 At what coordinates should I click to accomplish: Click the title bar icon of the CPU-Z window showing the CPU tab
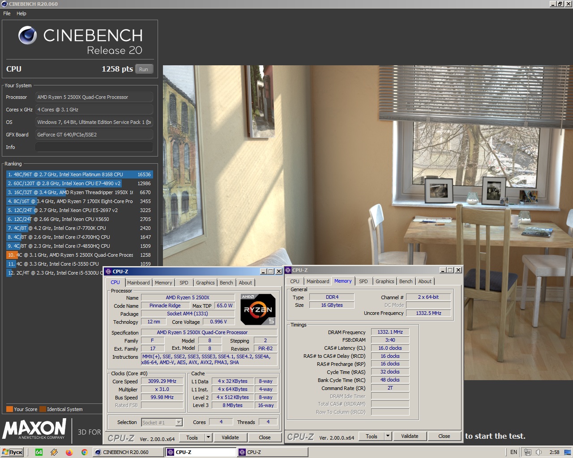click(108, 271)
